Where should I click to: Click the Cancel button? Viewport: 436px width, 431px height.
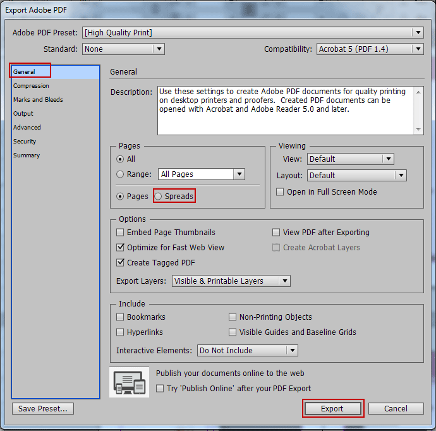(x=396, y=408)
